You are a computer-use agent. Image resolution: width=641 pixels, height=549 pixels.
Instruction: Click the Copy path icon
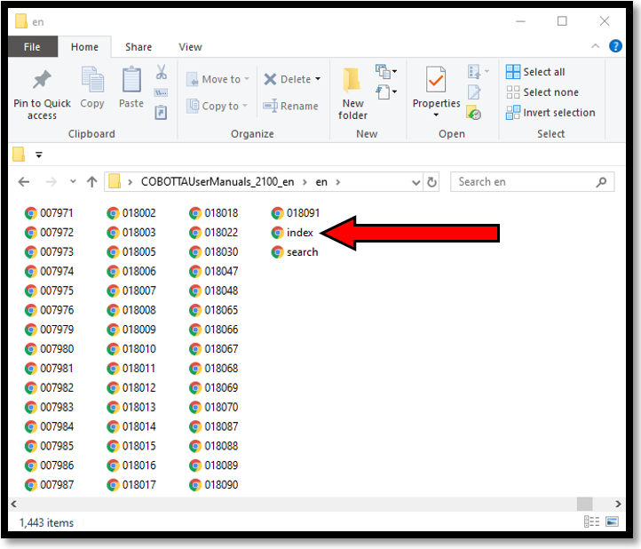pyautogui.click(x=161, y=93)
